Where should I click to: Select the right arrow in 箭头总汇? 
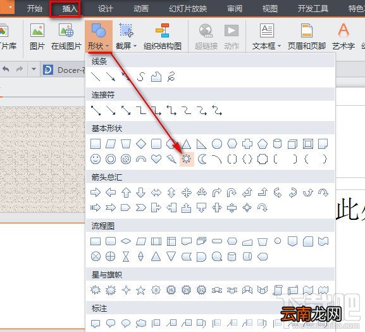coord(96,193)
